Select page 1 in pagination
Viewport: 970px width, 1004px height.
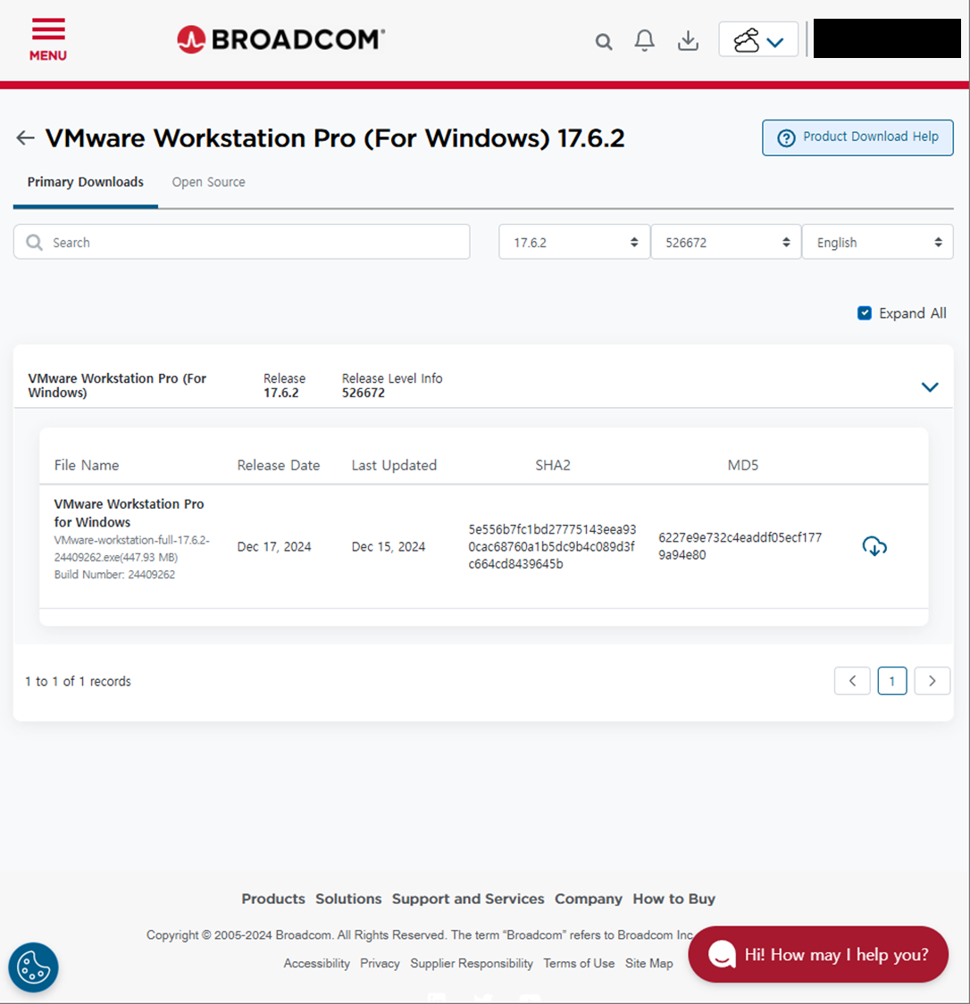(891, 681)
